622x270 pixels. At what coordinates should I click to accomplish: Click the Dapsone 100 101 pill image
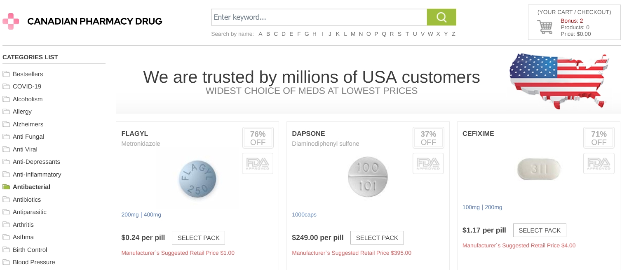coord(368,177)
